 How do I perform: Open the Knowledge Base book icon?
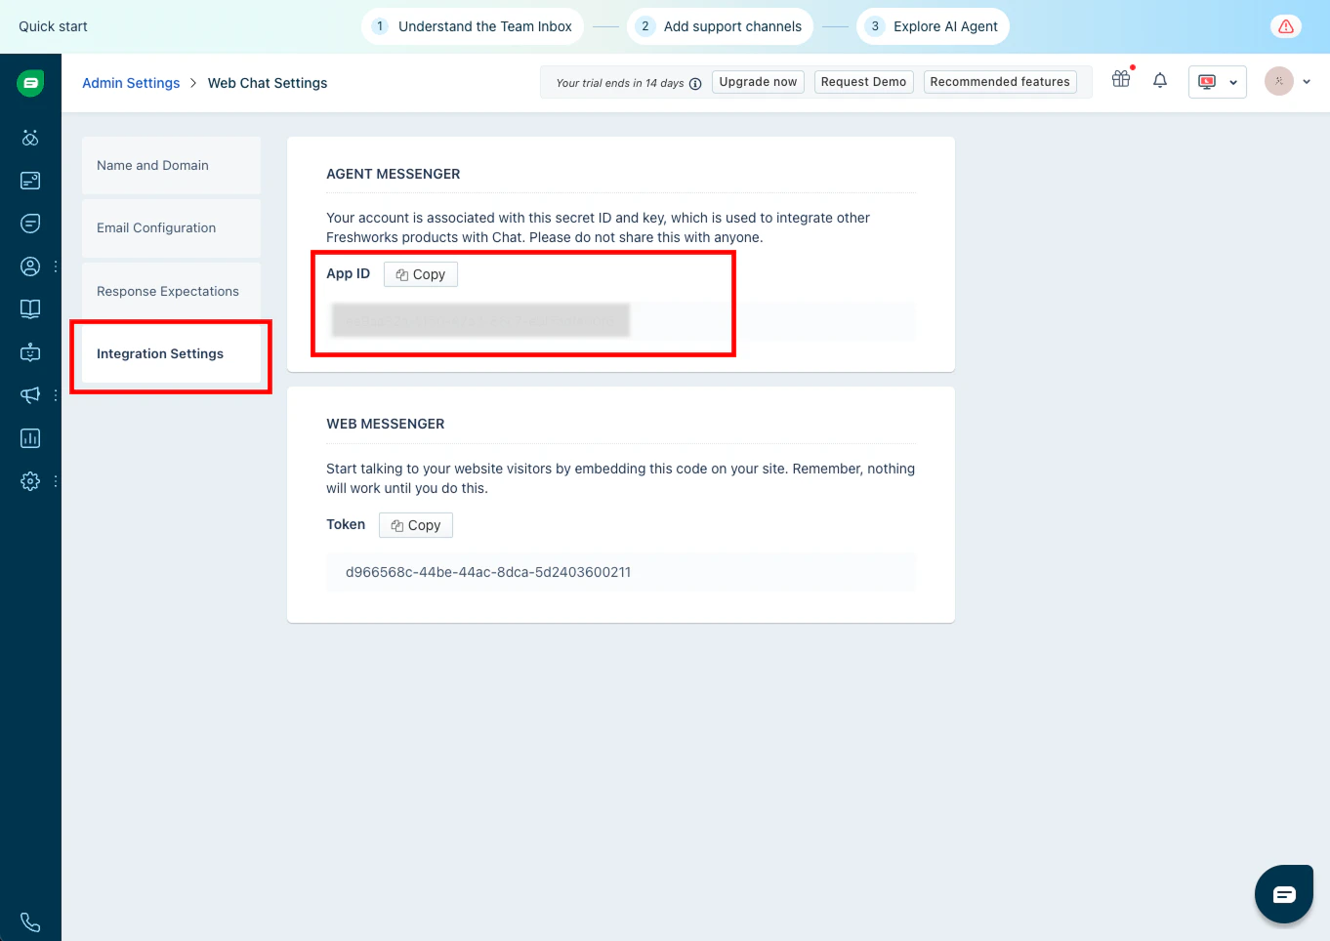[29, 308]
